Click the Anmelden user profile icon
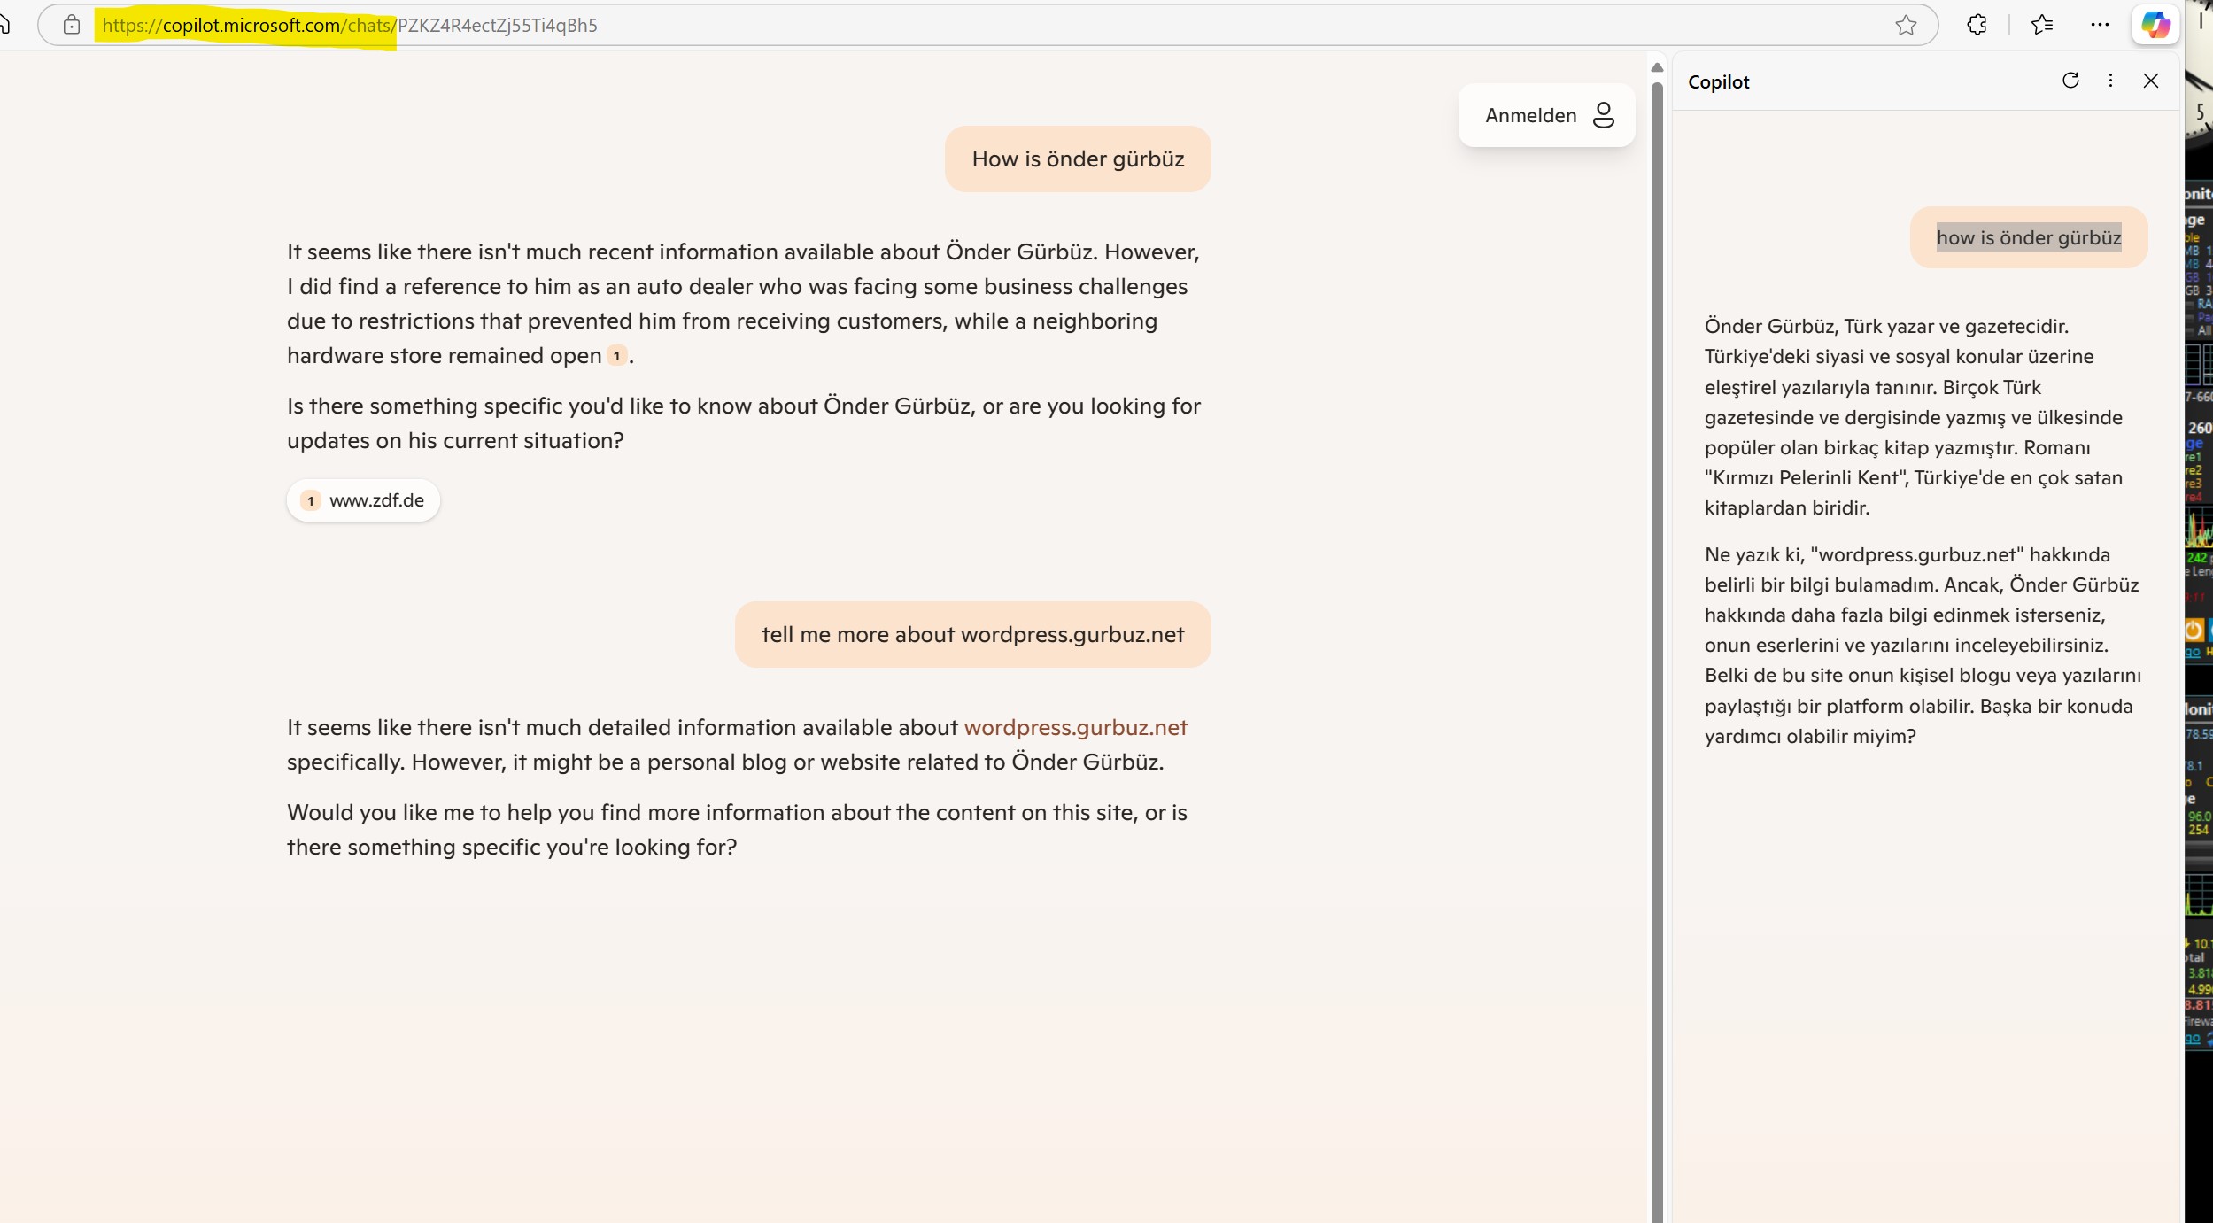 [1603, 115]
